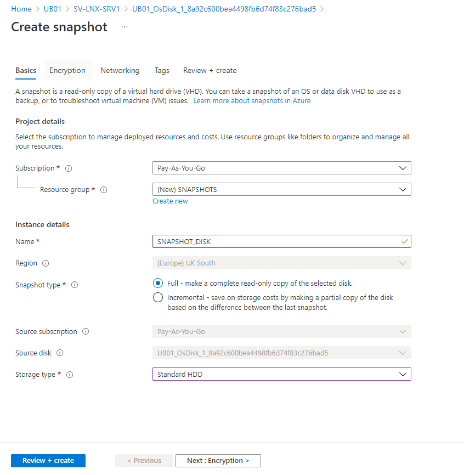Click info icon next to Subscription label
The image size is (464, 475).
coord(69,168)
